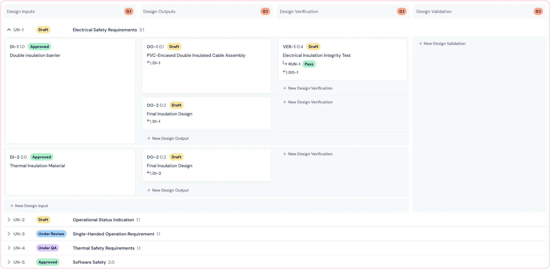This screenshot has width=550, height=269.
Task: Expand the UN-5 Software Safety row
Action: pos(9,262)
